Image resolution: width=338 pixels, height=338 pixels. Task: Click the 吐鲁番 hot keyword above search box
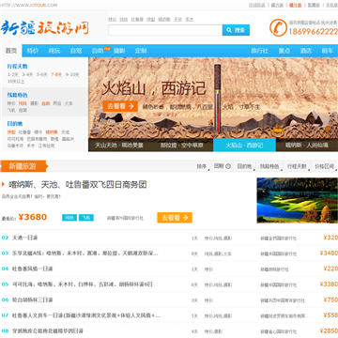137,20
